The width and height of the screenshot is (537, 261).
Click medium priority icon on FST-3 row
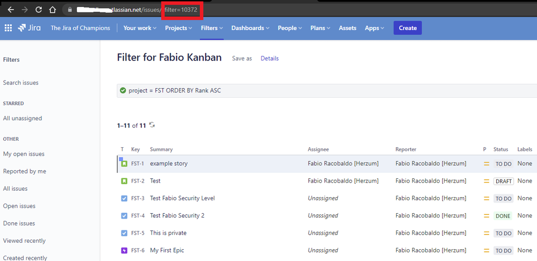click(486, 198)
